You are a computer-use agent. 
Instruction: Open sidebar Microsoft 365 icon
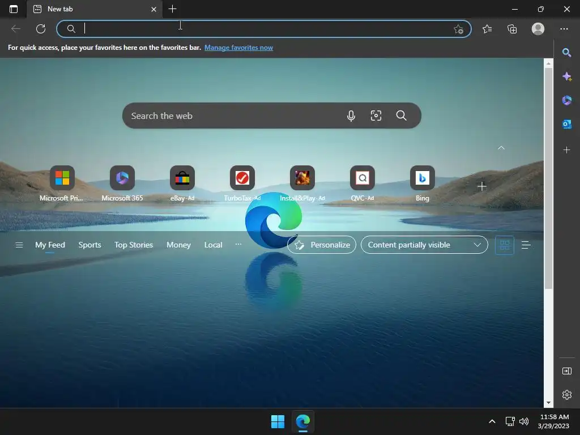[x=566, y=100]
